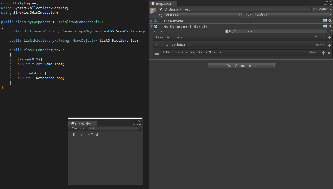
Task: Open Transform help reference icon
Action: [x=325, y=20]
